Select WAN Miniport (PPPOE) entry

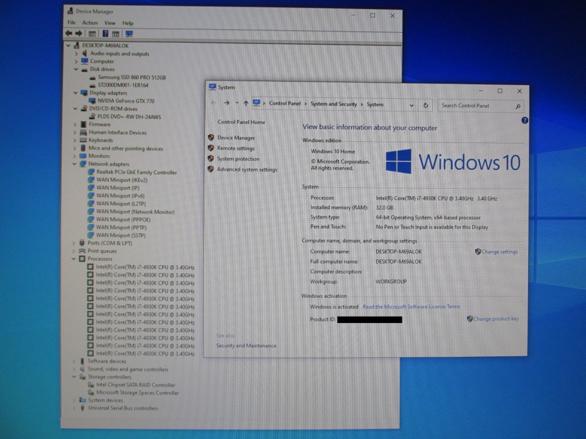[x=124, y=219]
